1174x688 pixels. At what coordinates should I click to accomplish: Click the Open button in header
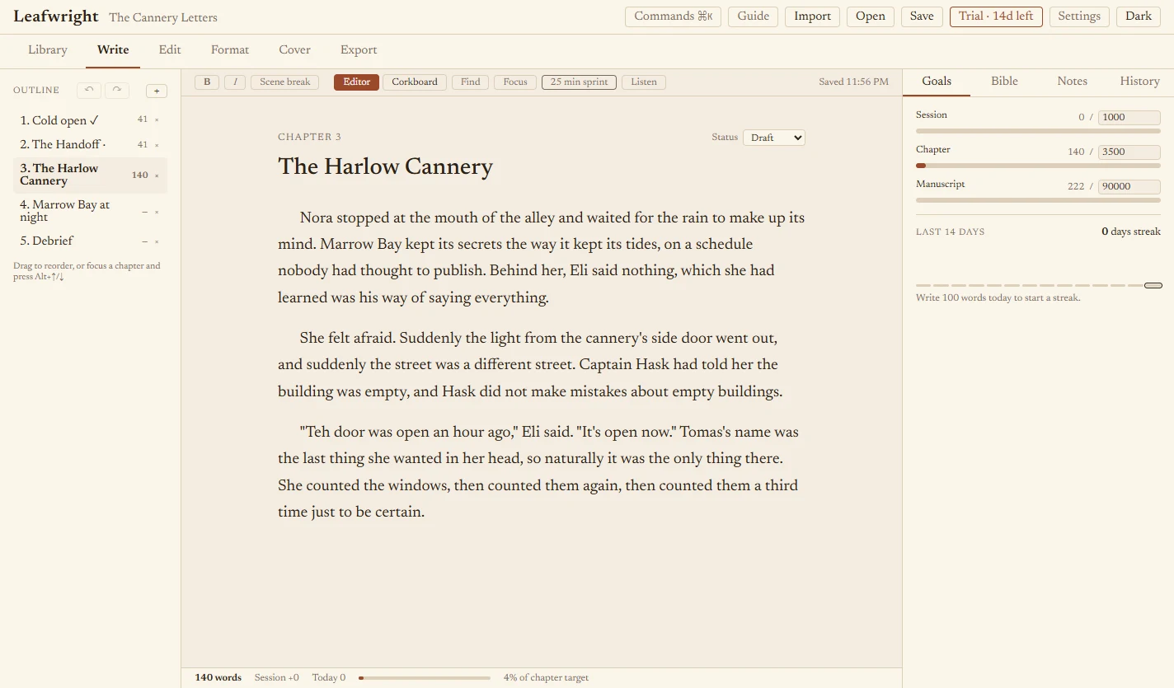[871, 16]
